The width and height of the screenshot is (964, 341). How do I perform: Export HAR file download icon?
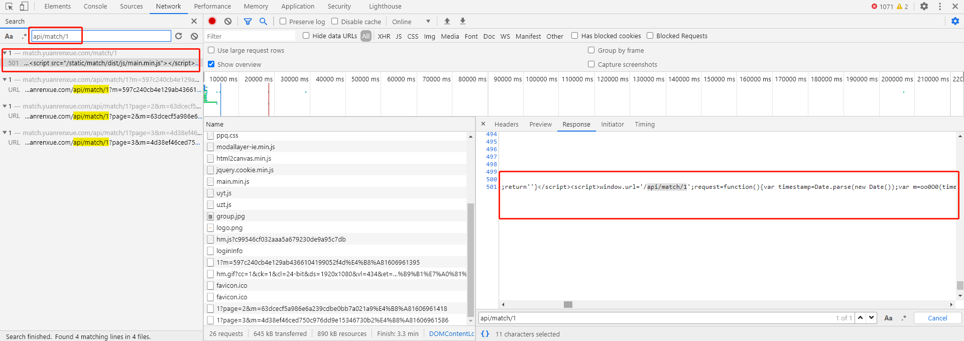[x=463, y=21]
